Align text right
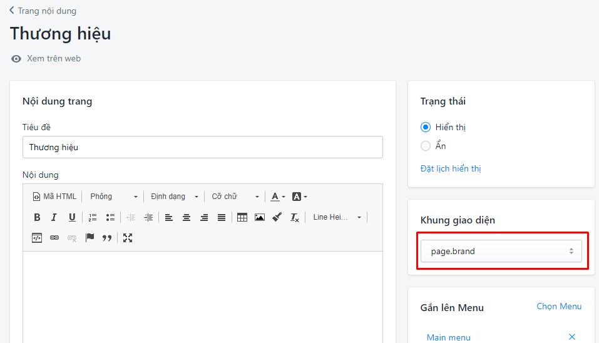Image resolution: width=599 pixels, height=343 pixels. pos(204,217)
